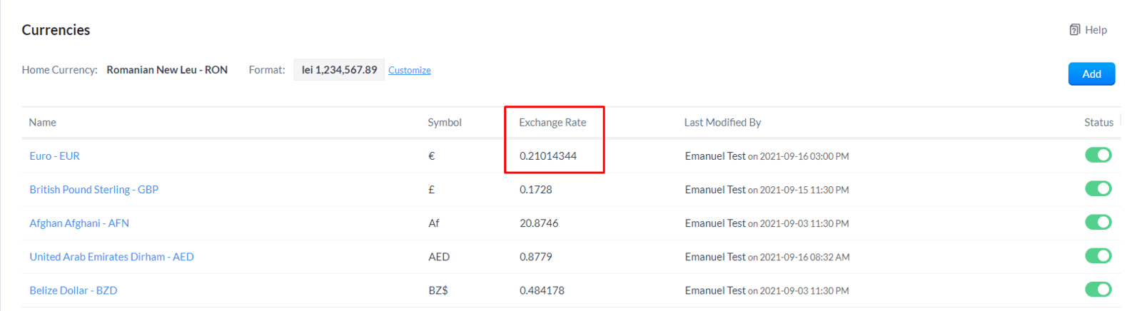The width and height of the screenshot is (1142, 311).
Task: Click the Symbol column header
Action: click(445, 123)
